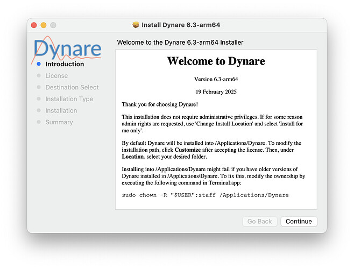The width and height of the screenshot is (354, 269).
Task: Click the dimmed Go Back button
Action: click(x=260, y=221)
